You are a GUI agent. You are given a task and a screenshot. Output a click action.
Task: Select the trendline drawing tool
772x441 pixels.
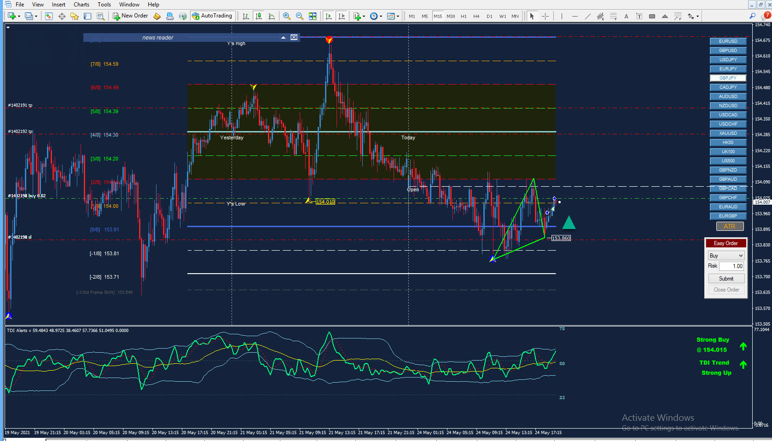587,16
